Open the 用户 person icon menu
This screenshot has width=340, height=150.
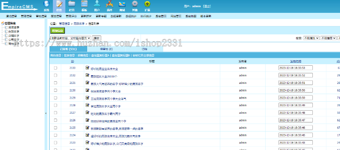click(97, 6)
